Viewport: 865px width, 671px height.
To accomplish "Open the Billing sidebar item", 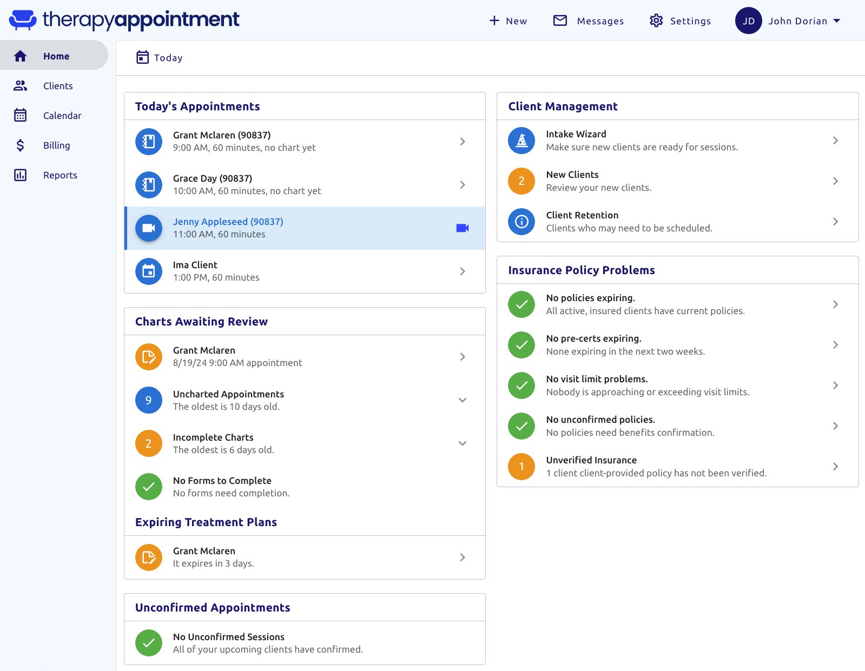I will 56,145.
